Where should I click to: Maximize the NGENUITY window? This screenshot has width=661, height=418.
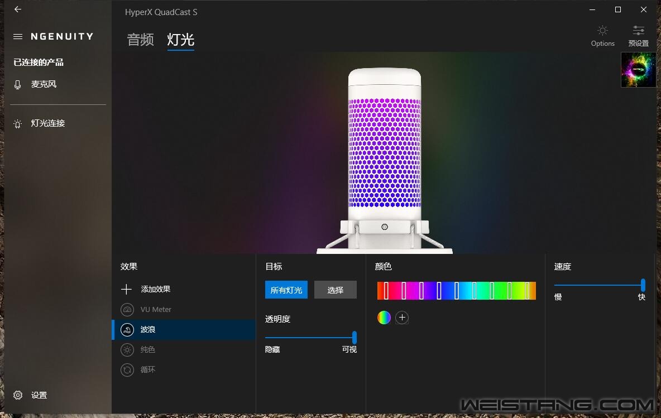click(618, 9)
